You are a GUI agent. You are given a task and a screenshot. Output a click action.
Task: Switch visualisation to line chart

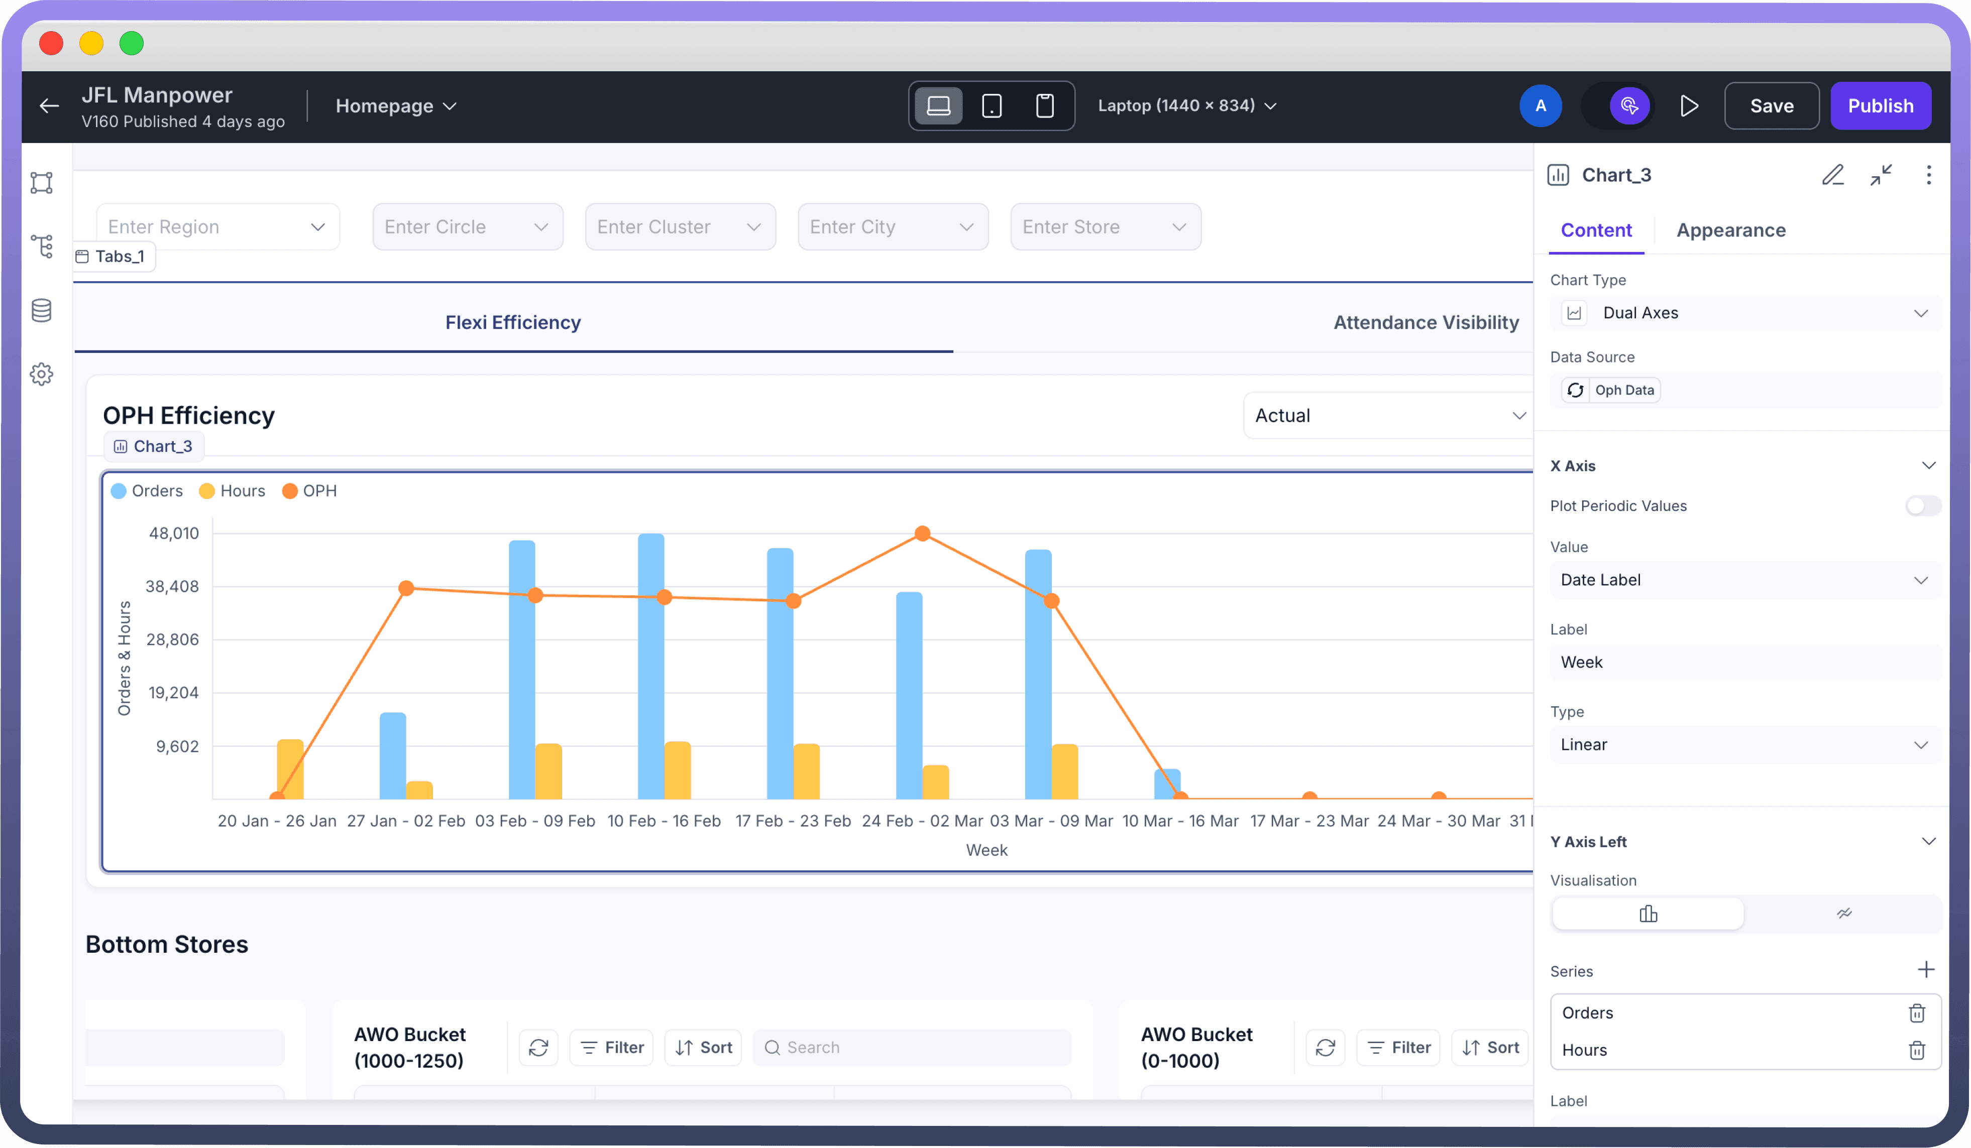click(x=1843, y=914)
